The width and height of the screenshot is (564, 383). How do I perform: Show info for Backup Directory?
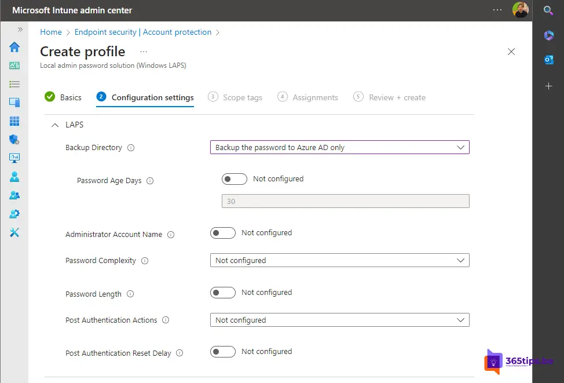(131, 148)
